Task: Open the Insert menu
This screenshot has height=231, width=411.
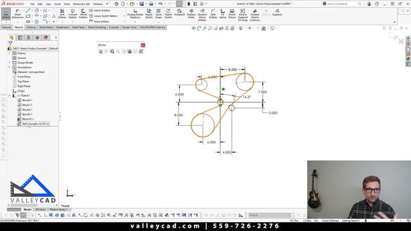Action: click(x=57, y=4)
